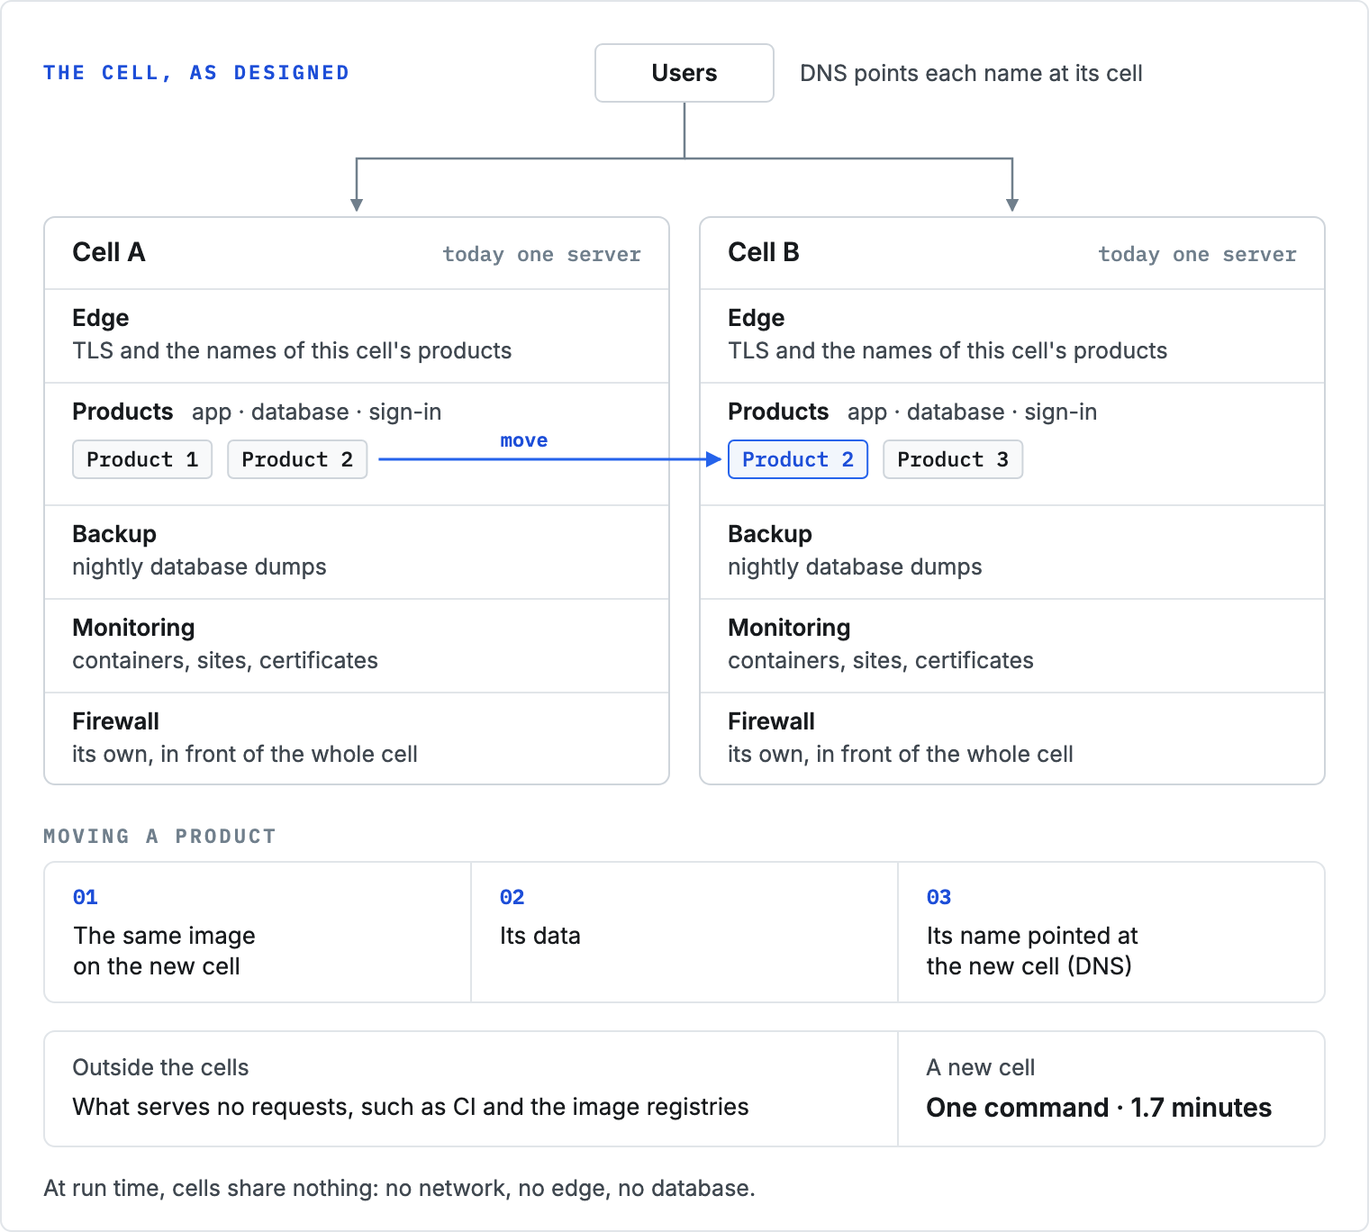Image resolution: width=1369 pixels, height=1232 pixels.
Task: Click the Cell A header title
Action: [x=109, y=252]
